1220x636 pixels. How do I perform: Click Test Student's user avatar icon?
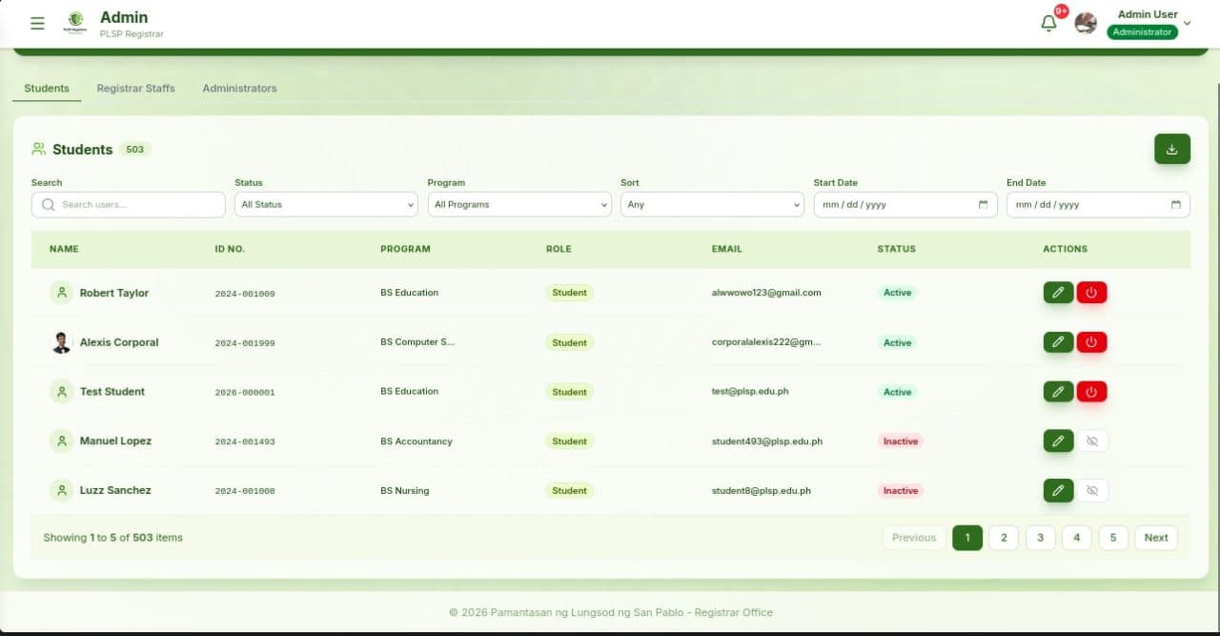62,391
